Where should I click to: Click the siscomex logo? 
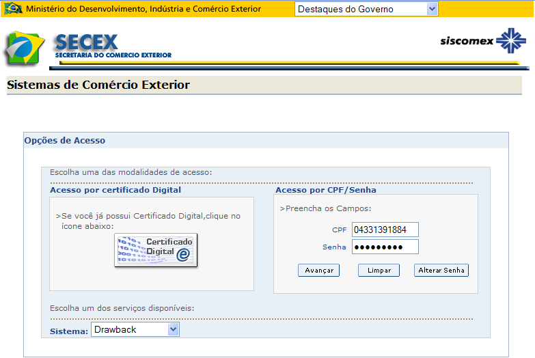tap(483, 41)
